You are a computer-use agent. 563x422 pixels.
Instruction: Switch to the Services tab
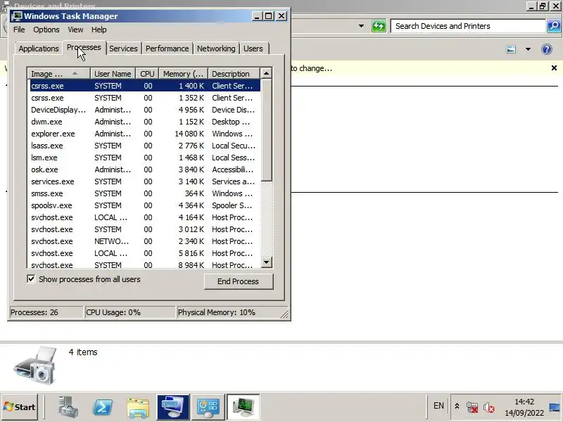tap(123, 49)
